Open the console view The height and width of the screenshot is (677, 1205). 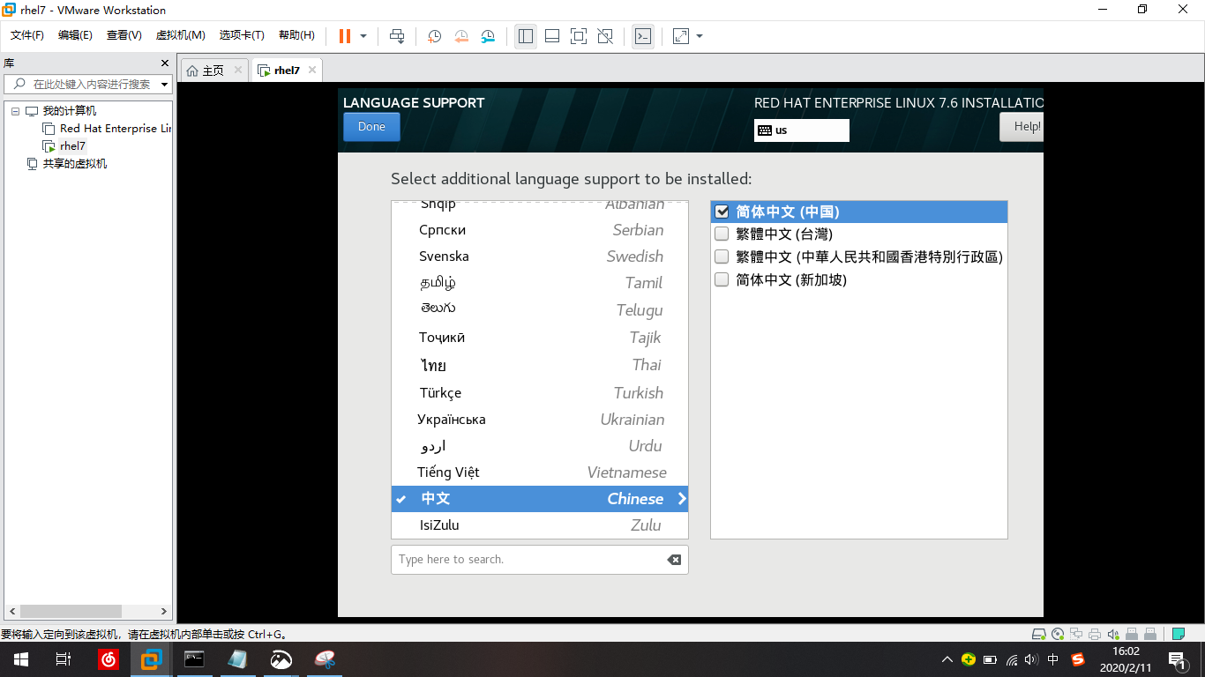pyautogui.click(x=643, y=36)
